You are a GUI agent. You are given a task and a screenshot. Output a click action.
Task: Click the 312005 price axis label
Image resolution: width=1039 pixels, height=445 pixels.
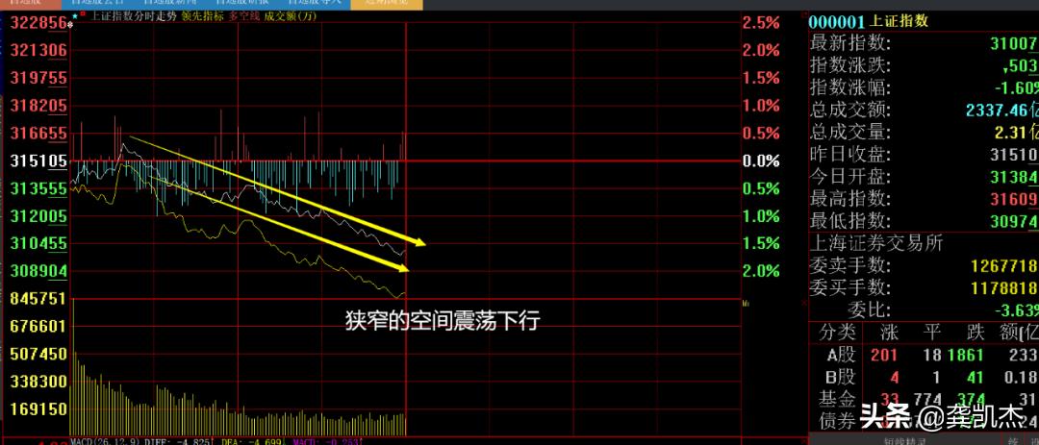pos(38,216)
